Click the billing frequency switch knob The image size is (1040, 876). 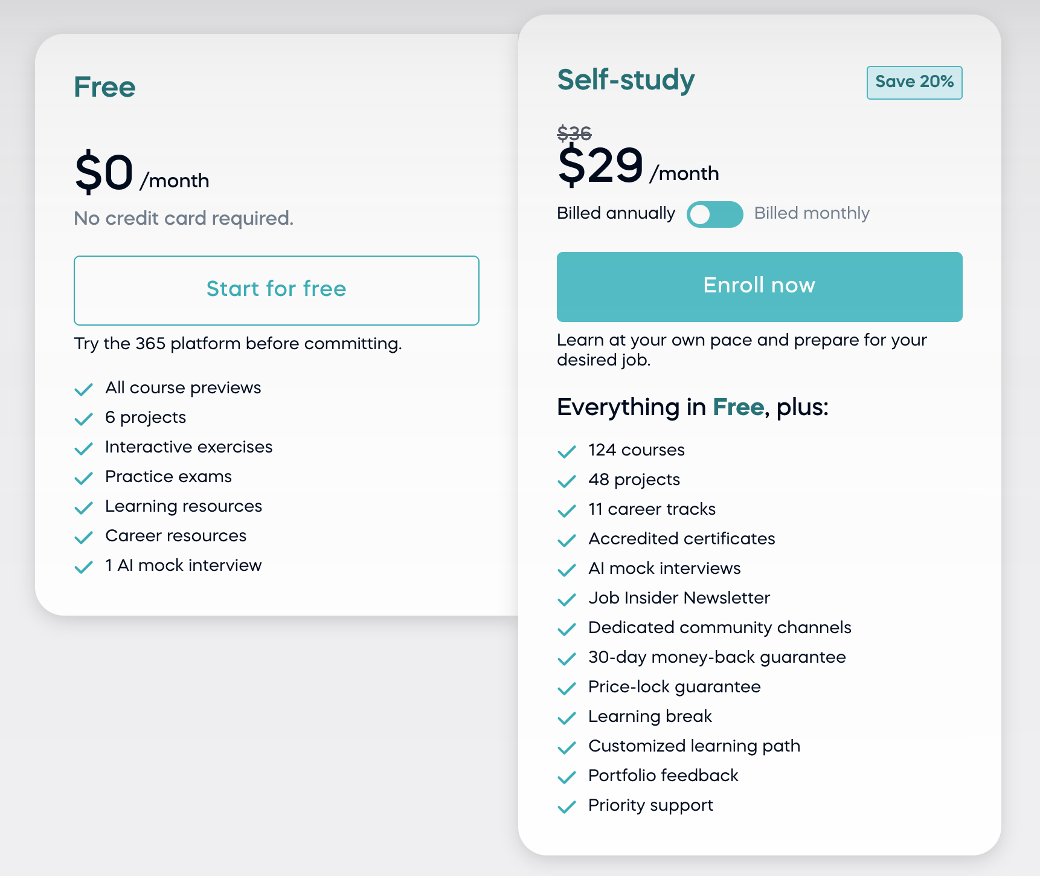704,214
